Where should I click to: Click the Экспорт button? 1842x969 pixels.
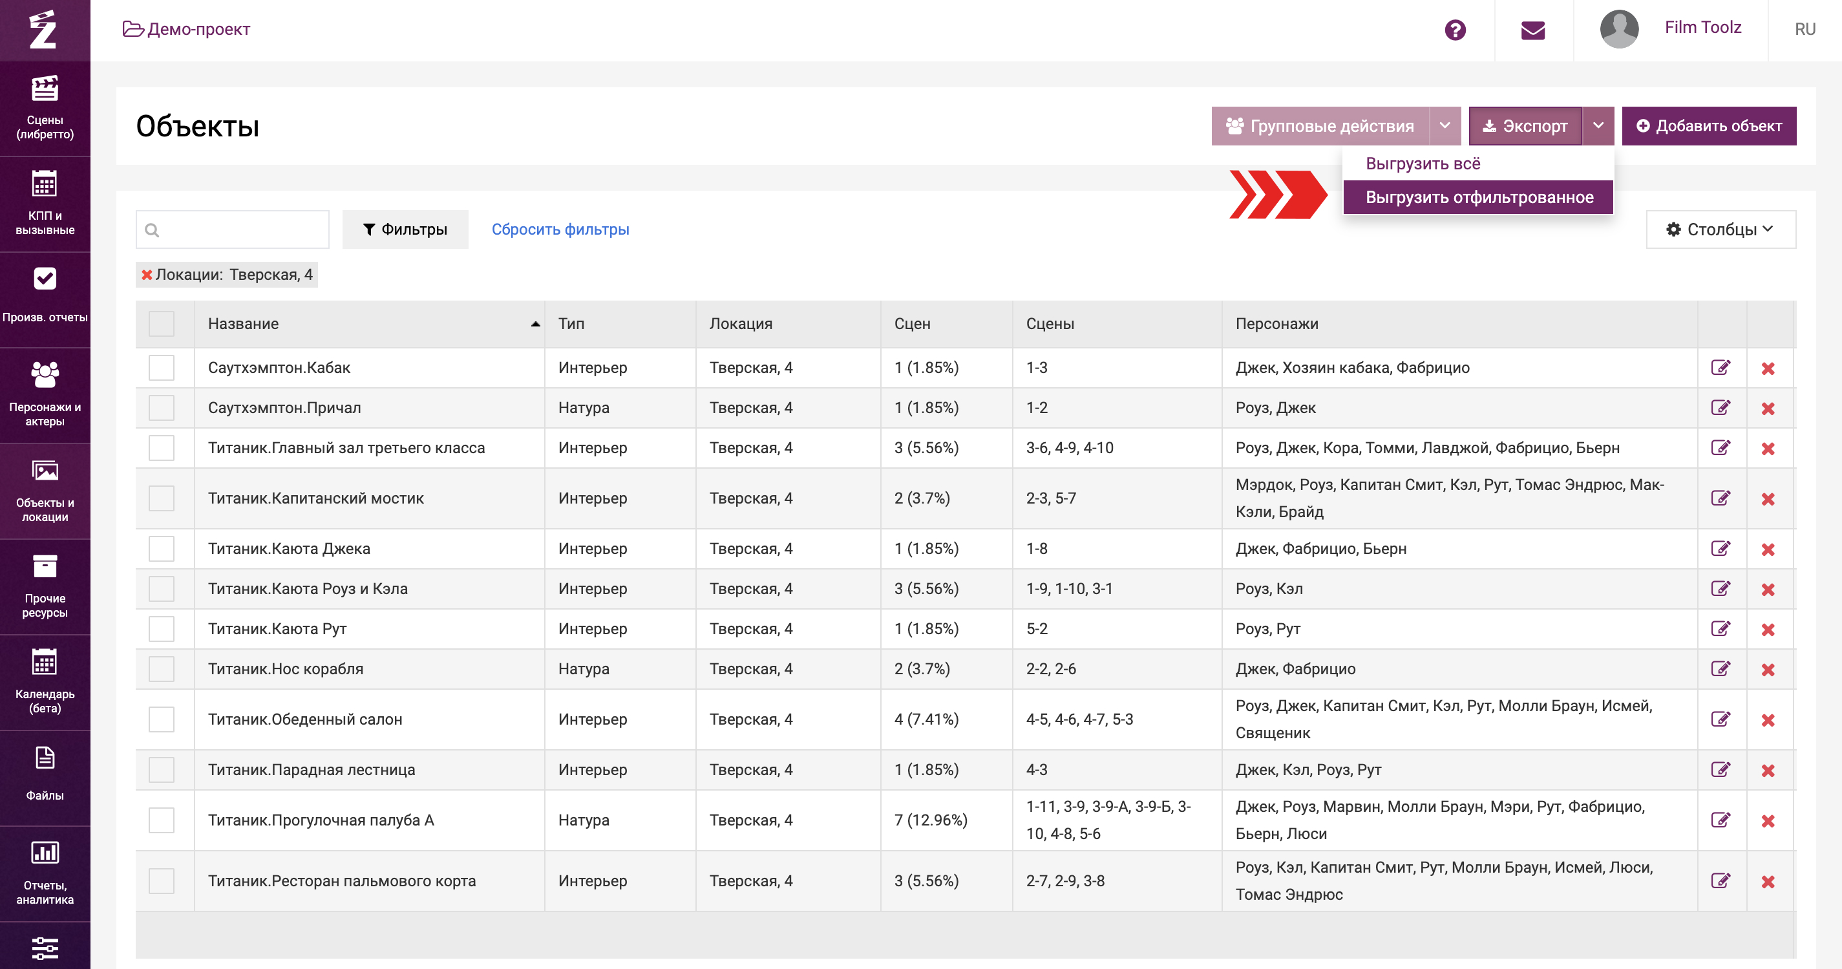click(1525, 126)
